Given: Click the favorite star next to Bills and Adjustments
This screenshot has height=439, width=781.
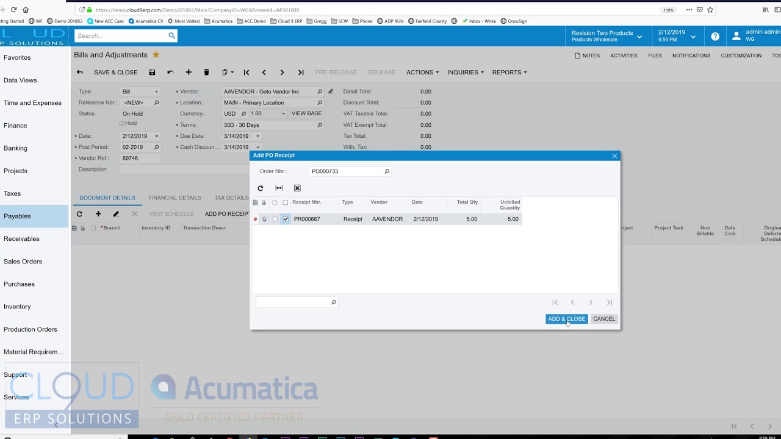Looking at the screenshot, I should tap(156, 55).
